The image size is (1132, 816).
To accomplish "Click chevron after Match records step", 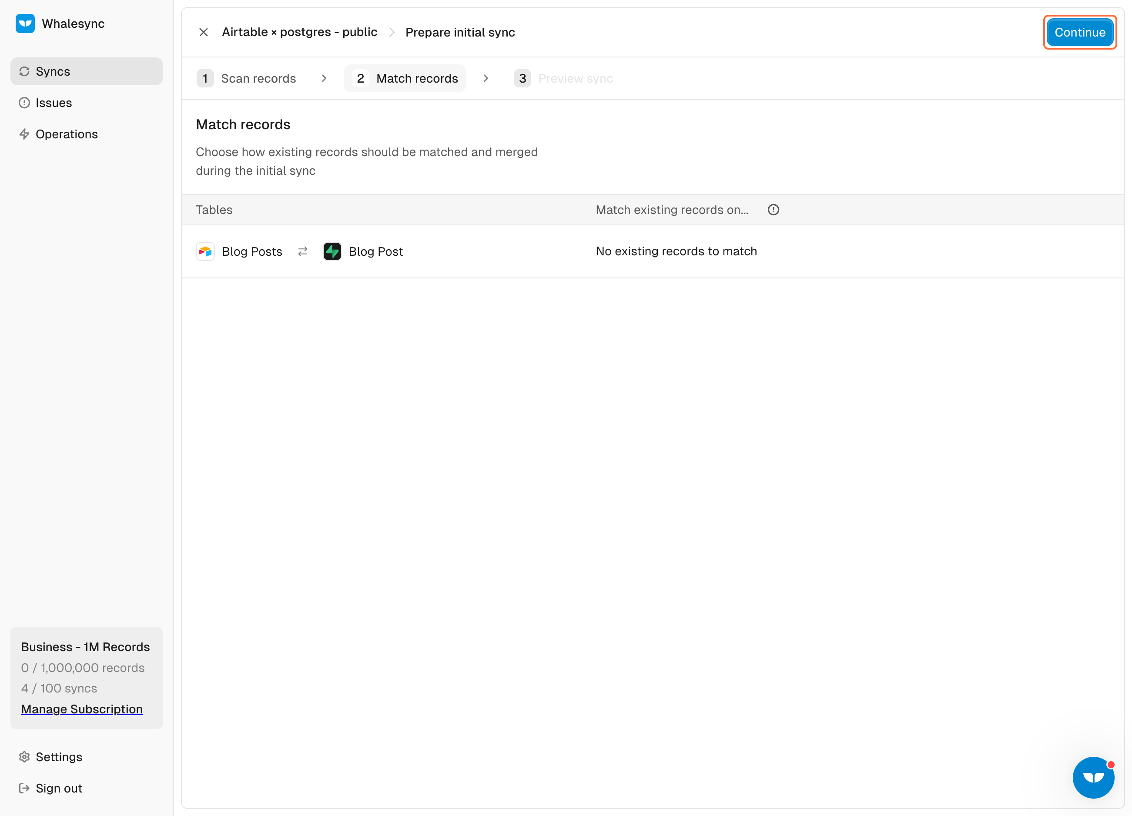I will 486,78.
